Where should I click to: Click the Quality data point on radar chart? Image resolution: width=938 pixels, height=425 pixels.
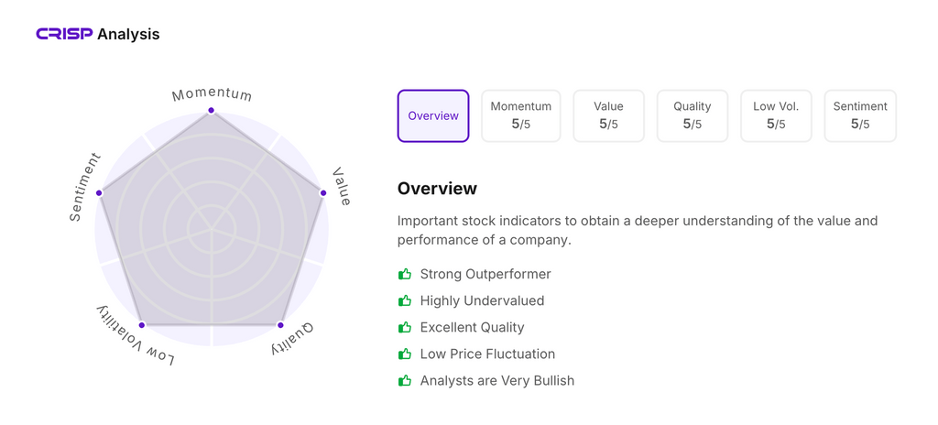point(280,325)
